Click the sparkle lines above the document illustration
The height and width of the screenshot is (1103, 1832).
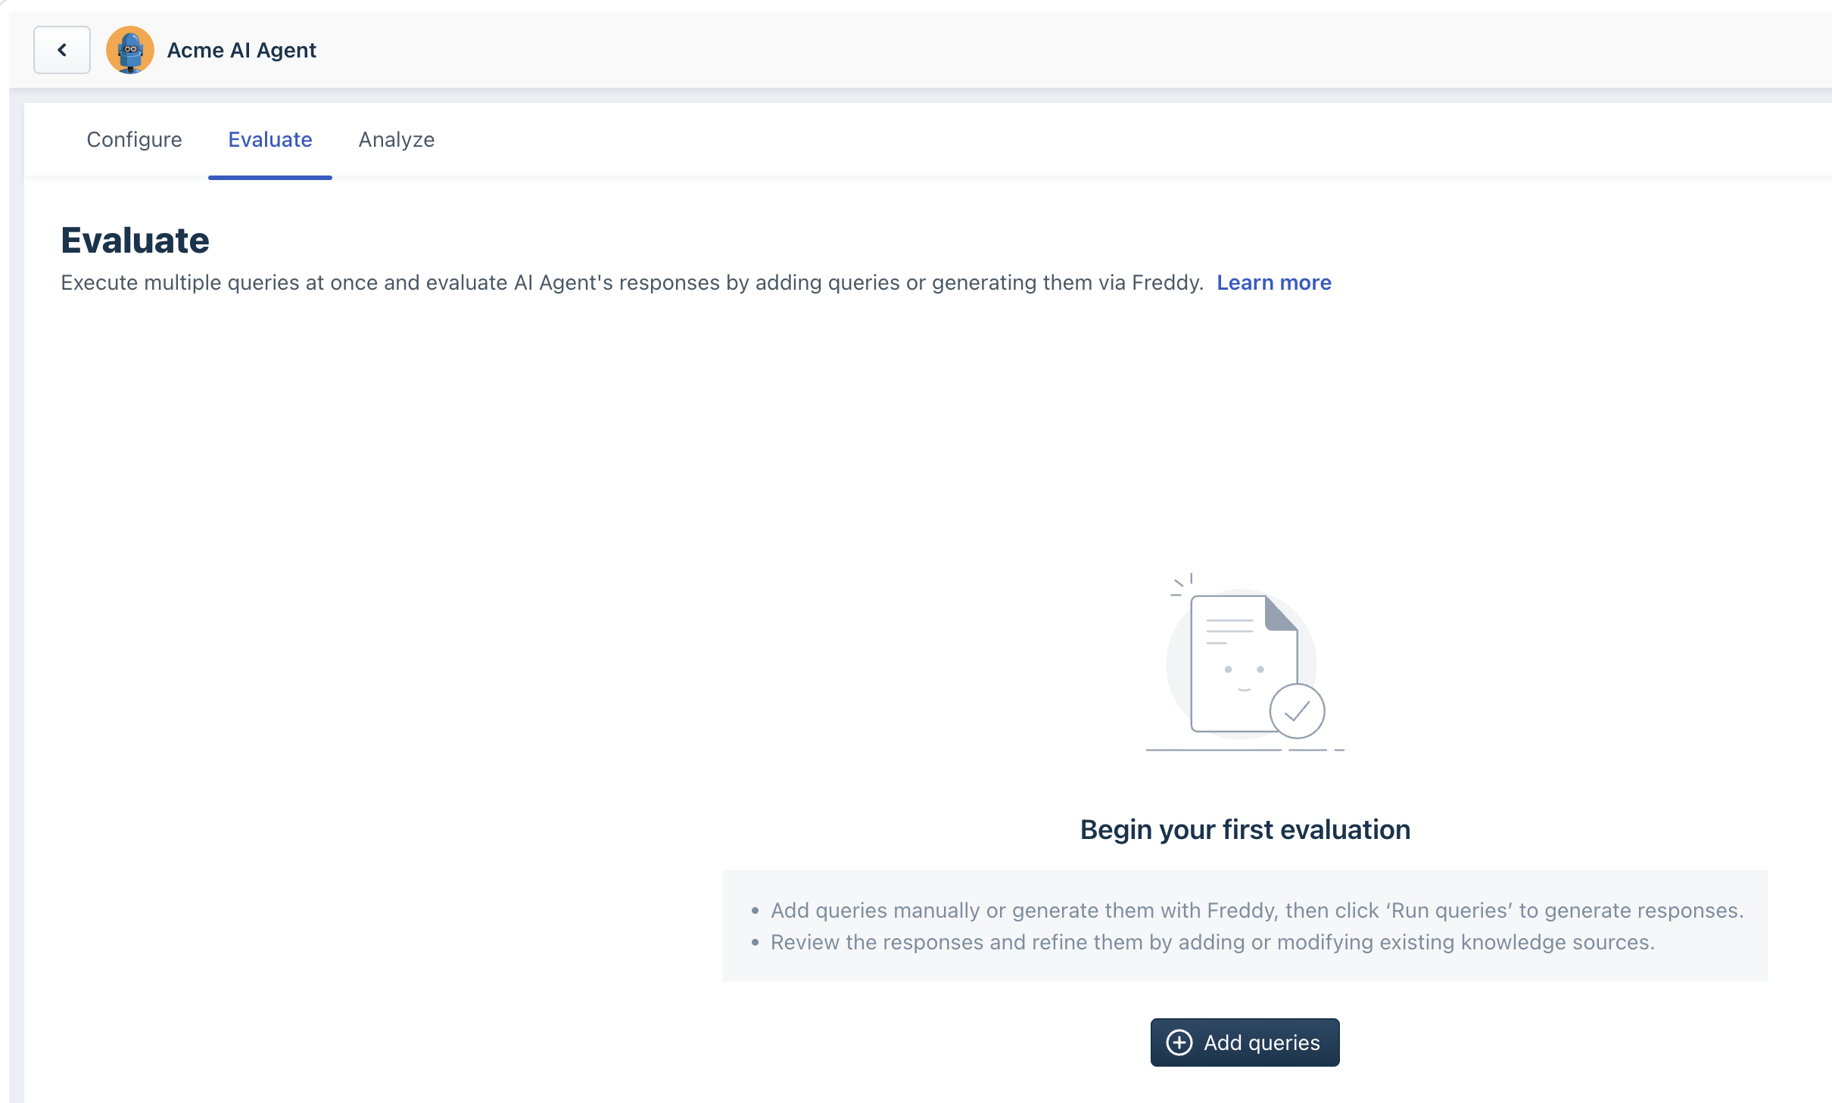pos(1182,585)
